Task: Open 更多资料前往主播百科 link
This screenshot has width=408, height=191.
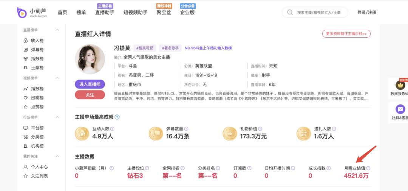Action: coord(346,34)
